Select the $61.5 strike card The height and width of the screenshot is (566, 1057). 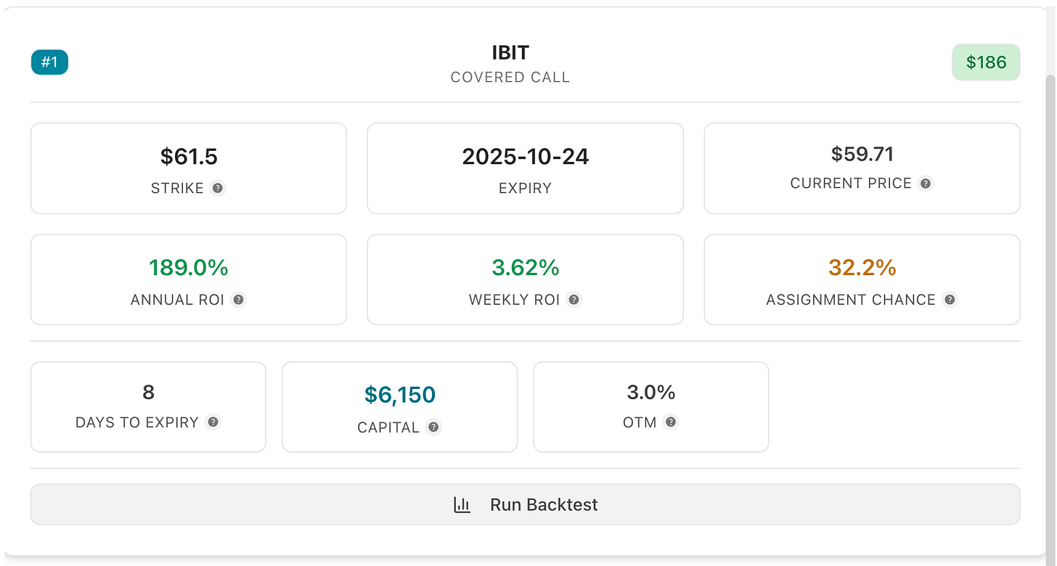coord(189,168)
